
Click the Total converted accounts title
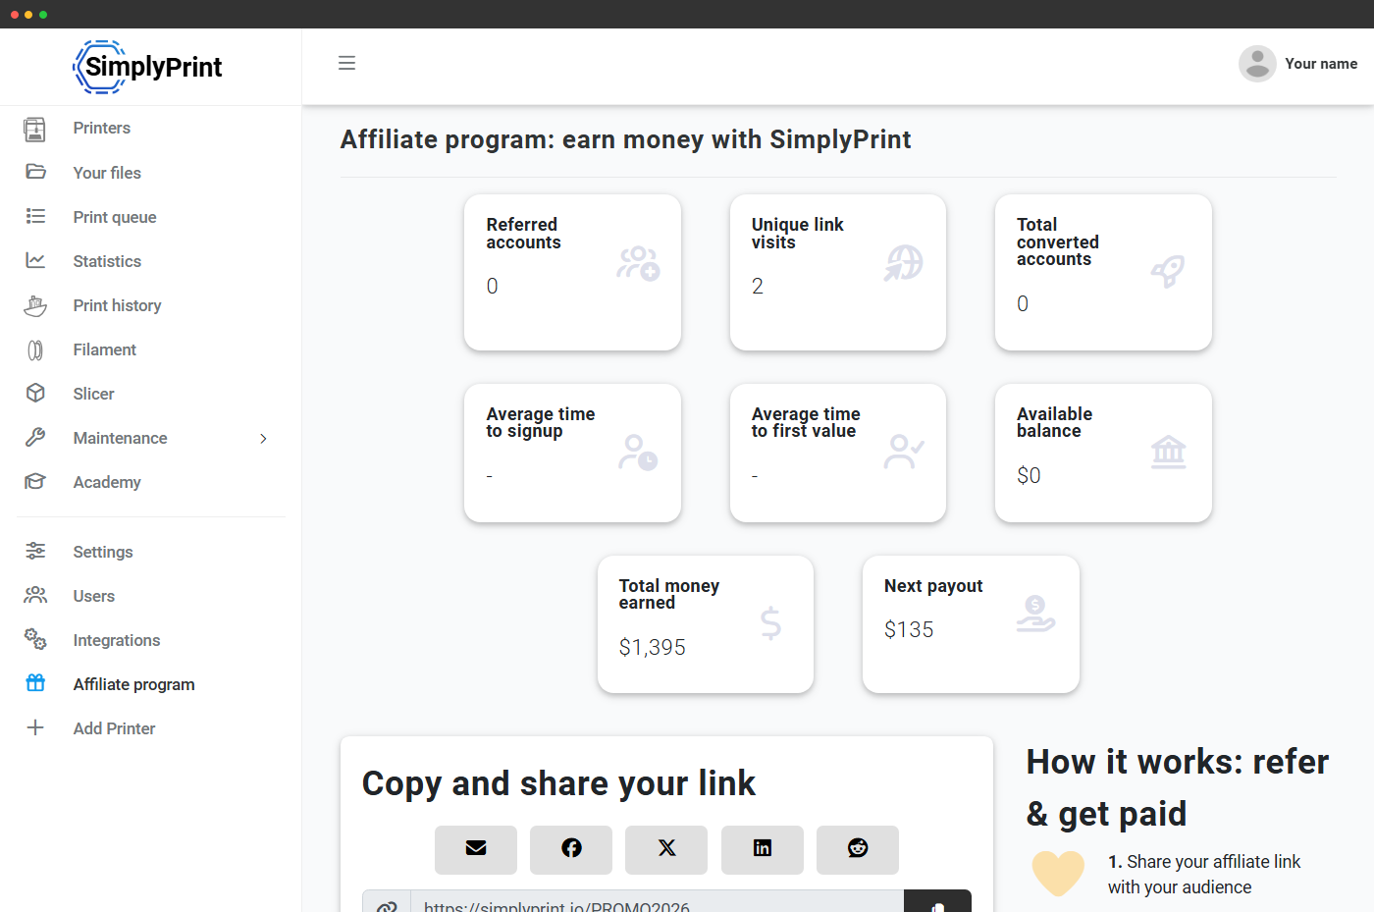tap(1057, 241)
